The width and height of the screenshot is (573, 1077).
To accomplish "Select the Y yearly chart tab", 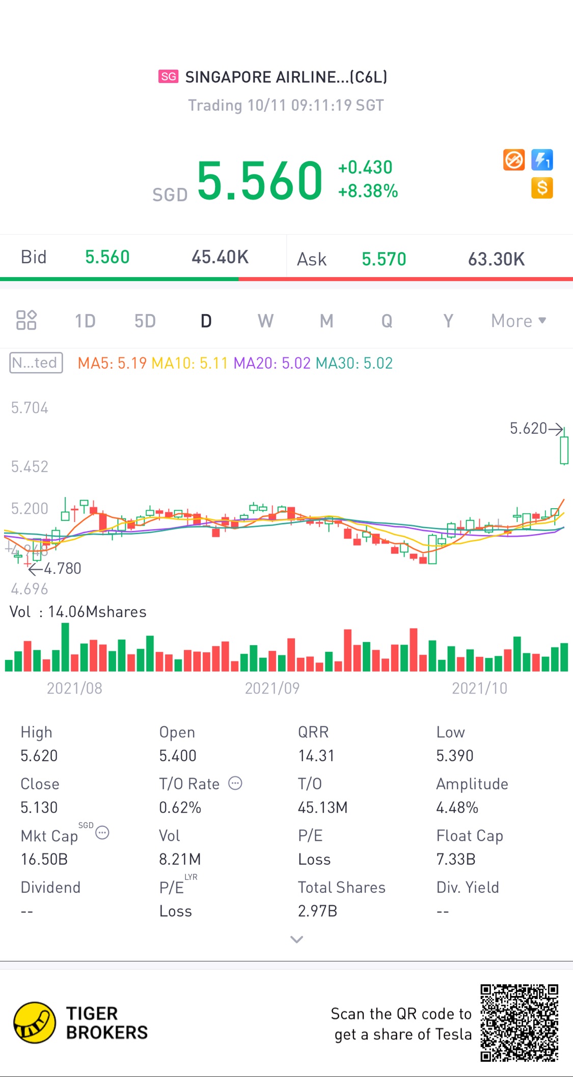I will [448, 321].
